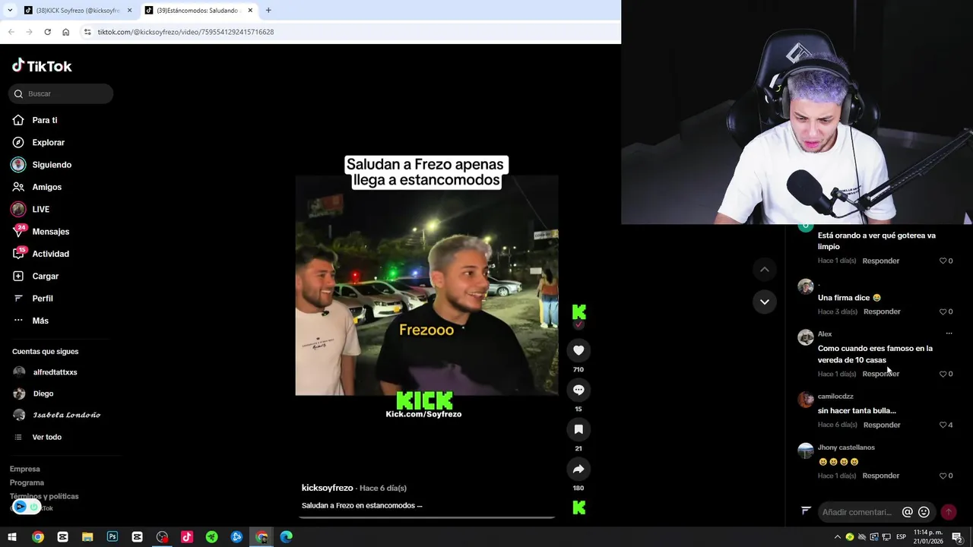Like Alex's comment
This screenshot has width=973, height=547.
[943, 374]
